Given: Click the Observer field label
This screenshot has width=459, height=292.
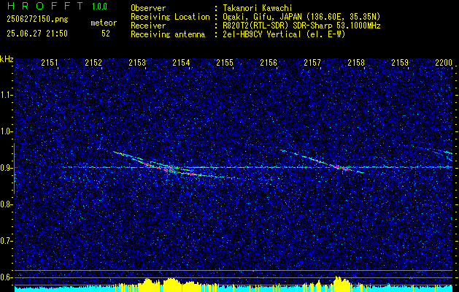Looking at the screenshot, I should [x=148, y=8].
